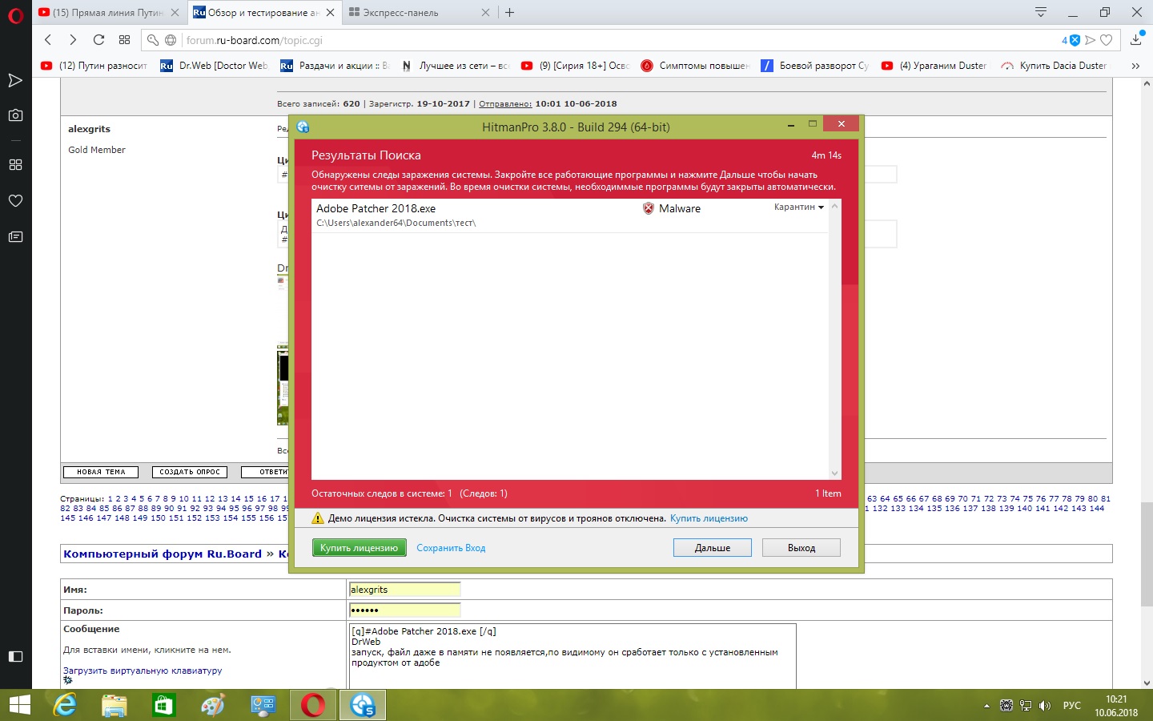Image resolution: width=1153 pixels, height=721 pixels.
Task: Click the Выход button in HitmanPro
Action: [801, 548]
